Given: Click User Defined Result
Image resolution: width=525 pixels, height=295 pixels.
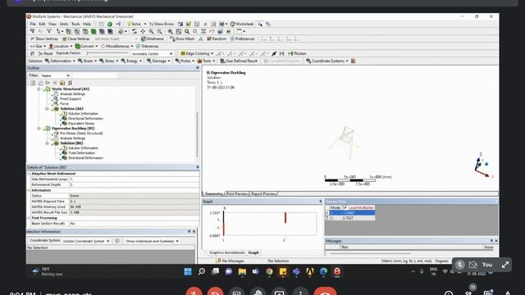Looking at the screenshot, I should [239, 61].
